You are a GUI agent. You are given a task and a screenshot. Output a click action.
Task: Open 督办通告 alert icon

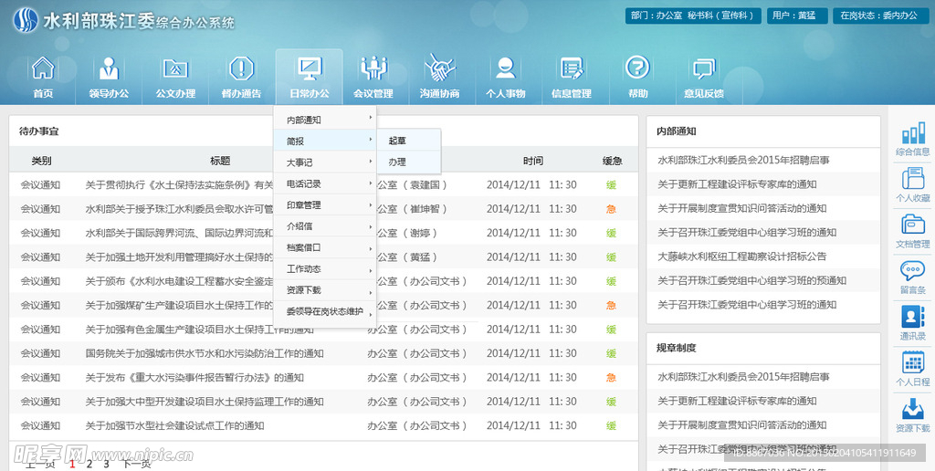click(241, 68)
